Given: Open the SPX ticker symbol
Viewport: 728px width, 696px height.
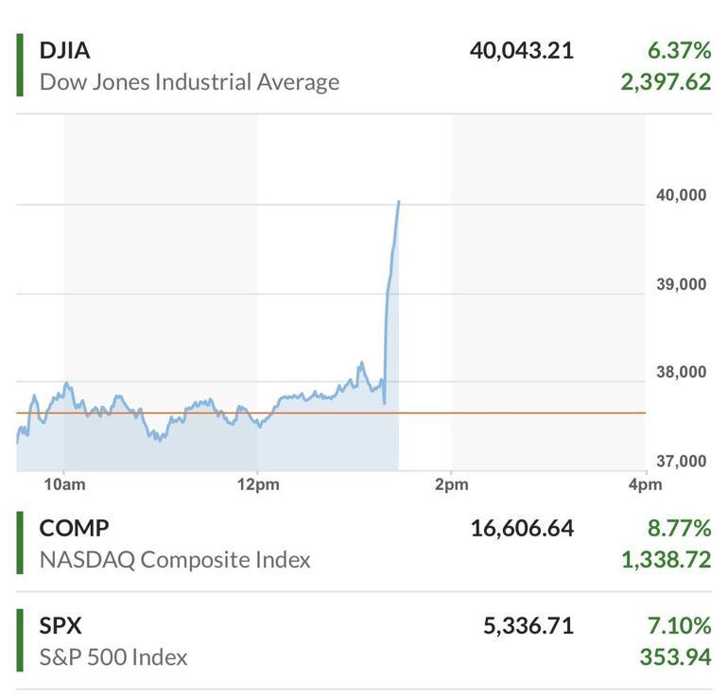Looking at the screenshot, I should pos(61,625).
